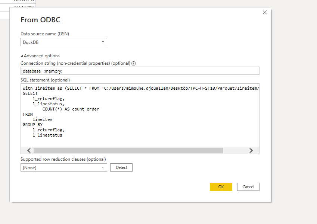Collapse the Advanced options section
The height and width of the screenshot is (224, 317).
[x=22, y=56]
